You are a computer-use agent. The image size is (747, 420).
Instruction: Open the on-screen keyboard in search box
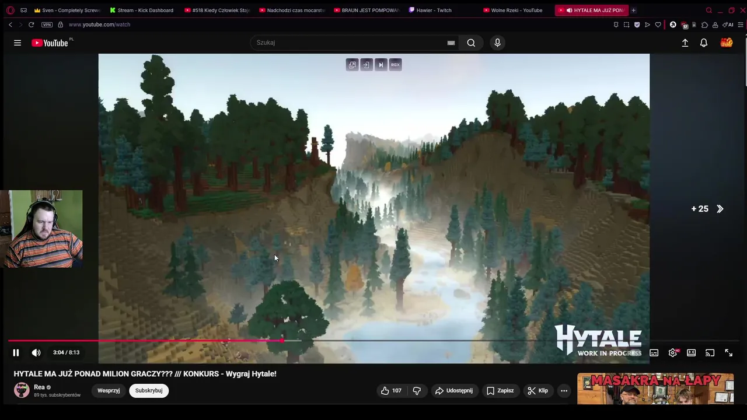[451, 43]
